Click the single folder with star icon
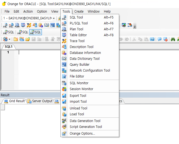Screen dimensions: 179x144 [16, 39]
